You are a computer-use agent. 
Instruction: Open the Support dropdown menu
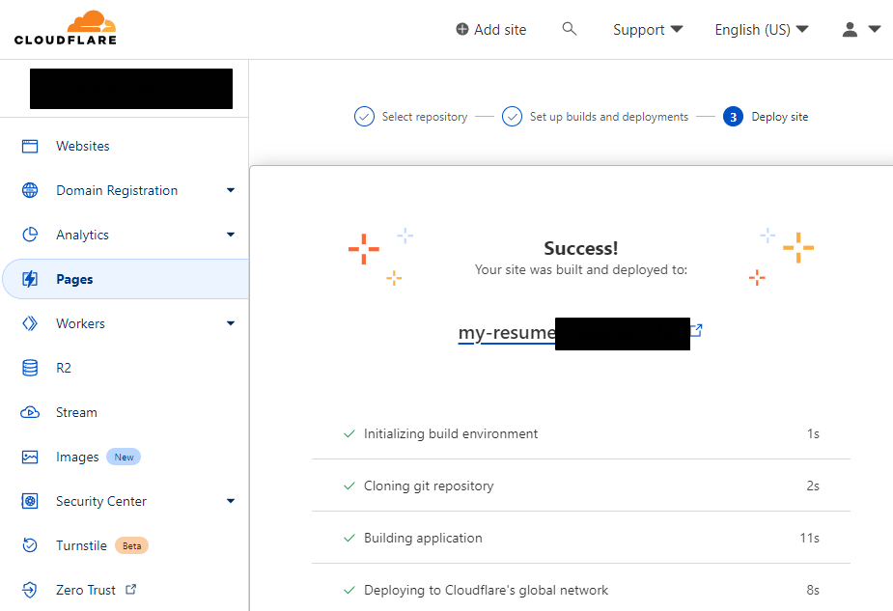click(x=648, y=30)
